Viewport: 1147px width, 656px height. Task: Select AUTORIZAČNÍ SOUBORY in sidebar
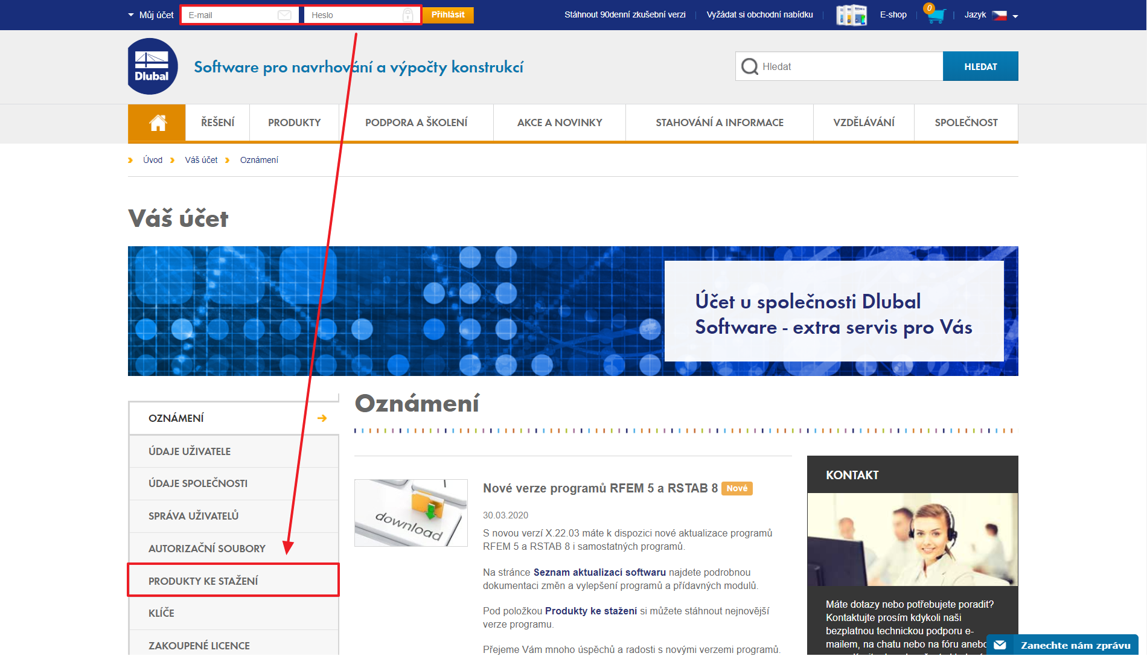[234, 549]
